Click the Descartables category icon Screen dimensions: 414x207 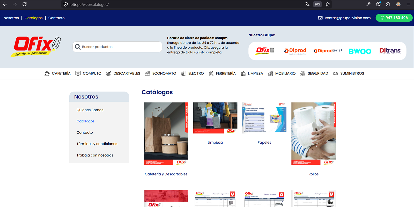[x=109, y=73]
